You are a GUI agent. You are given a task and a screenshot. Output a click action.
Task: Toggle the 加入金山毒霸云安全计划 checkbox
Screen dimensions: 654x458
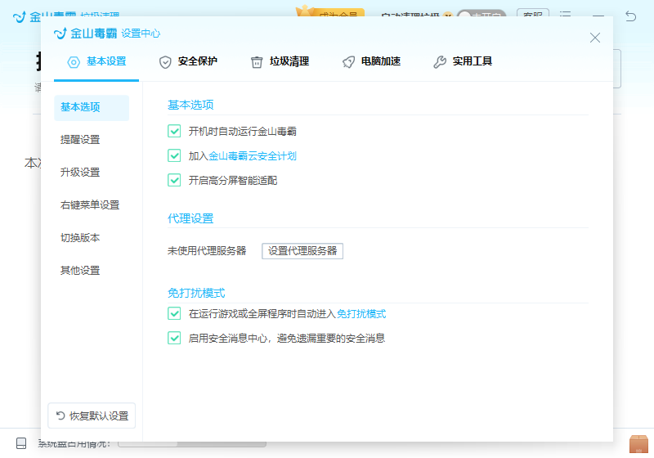coord(174,155)
